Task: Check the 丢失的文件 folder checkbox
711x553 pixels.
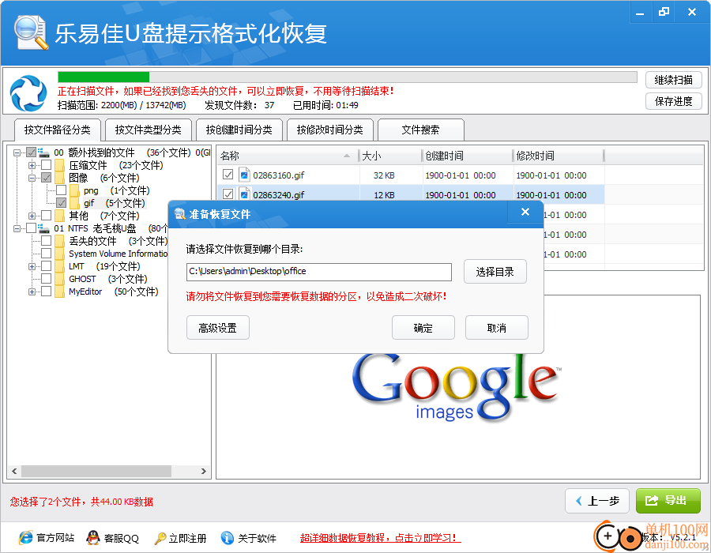Action: 47,241
